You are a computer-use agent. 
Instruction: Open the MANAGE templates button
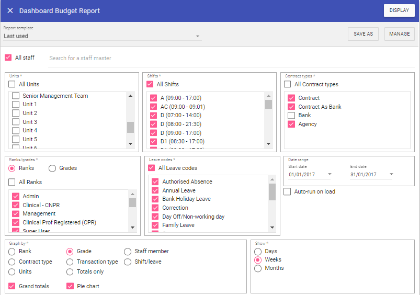400,34
